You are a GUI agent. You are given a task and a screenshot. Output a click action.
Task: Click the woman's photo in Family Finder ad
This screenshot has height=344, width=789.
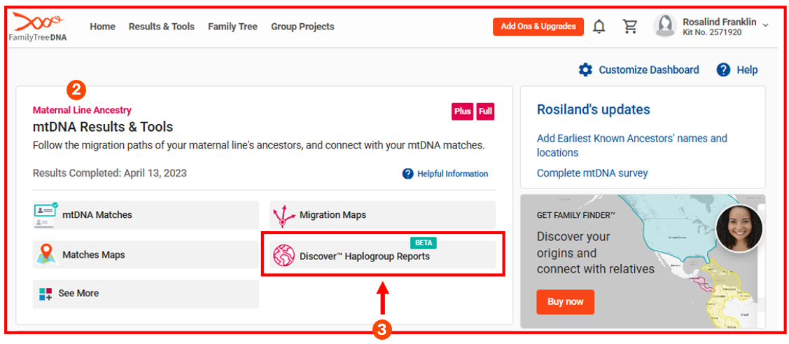point(739,229)
